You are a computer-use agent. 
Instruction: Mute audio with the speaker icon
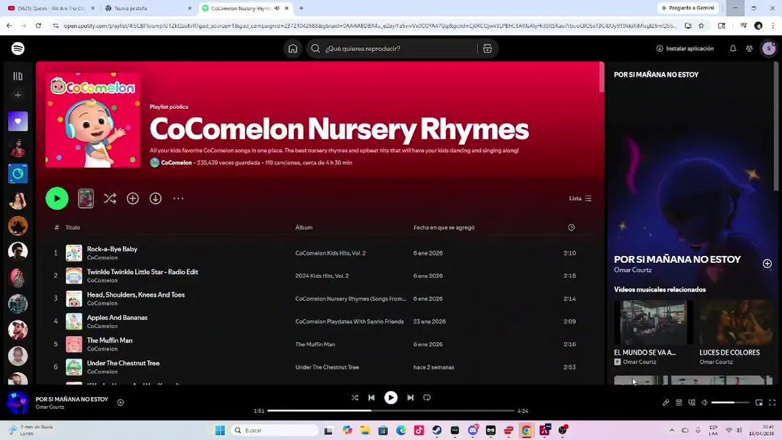point(704,402)
